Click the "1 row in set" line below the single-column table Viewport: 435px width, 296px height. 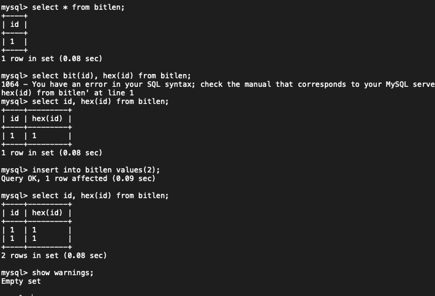click(x=51, y=59)
